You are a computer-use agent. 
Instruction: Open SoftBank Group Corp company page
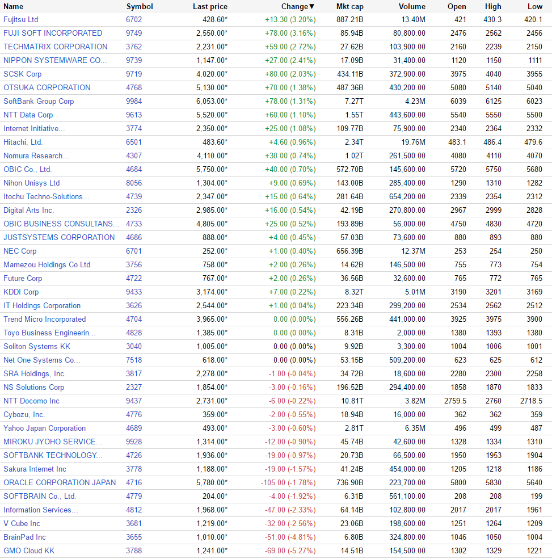(39, 101)
